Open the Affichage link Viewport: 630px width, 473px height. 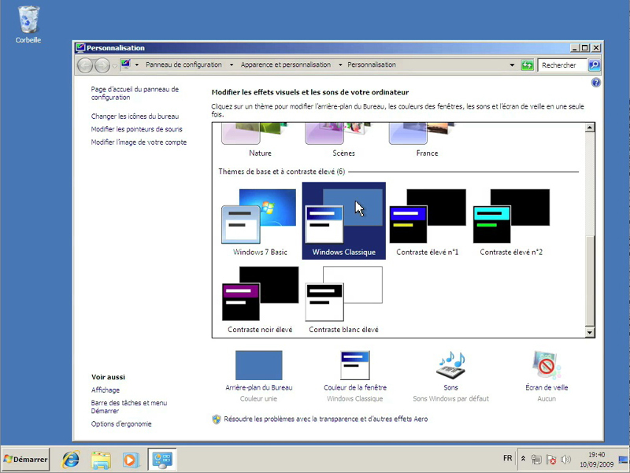[x=106, y=390]
